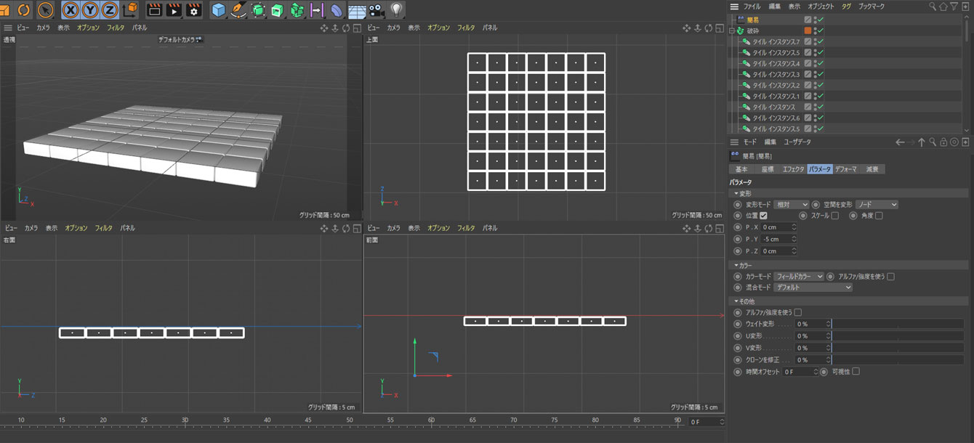Collapse the 破砕 object tree
Screen dimensions: 974x443
(x=733, y=31)
